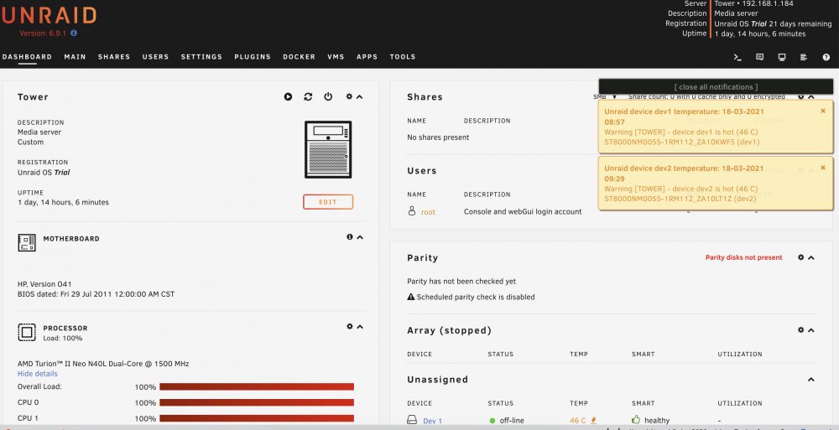The height and width of the screenshot is (430, 839).
Task: Open the feedback speech bubble icon
Action: click(760, 57)
